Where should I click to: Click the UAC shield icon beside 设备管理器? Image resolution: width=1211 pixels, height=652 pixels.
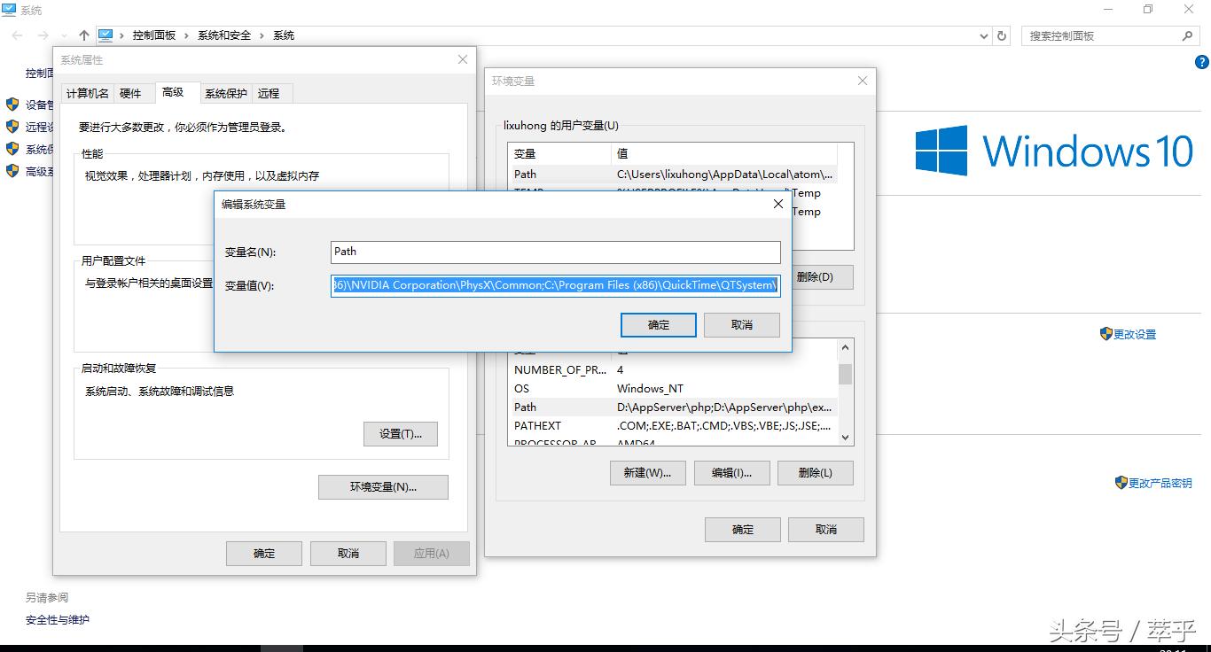tap(12, 104)
